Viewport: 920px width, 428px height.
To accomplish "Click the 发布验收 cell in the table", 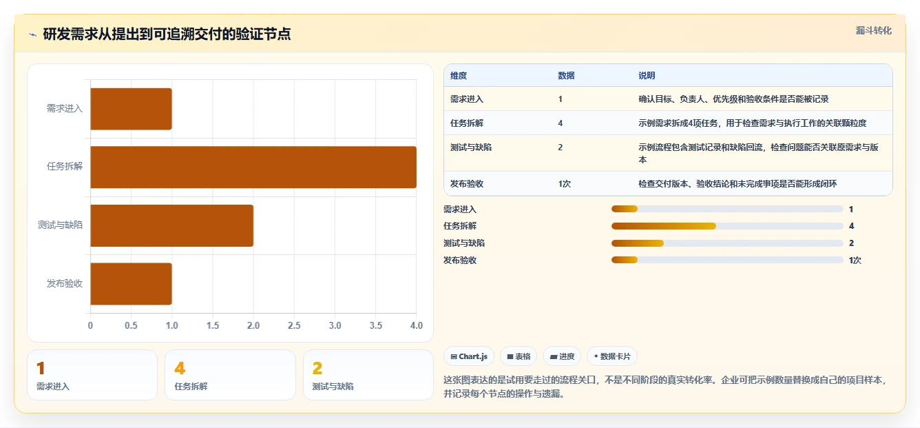I will pos(467,184).
